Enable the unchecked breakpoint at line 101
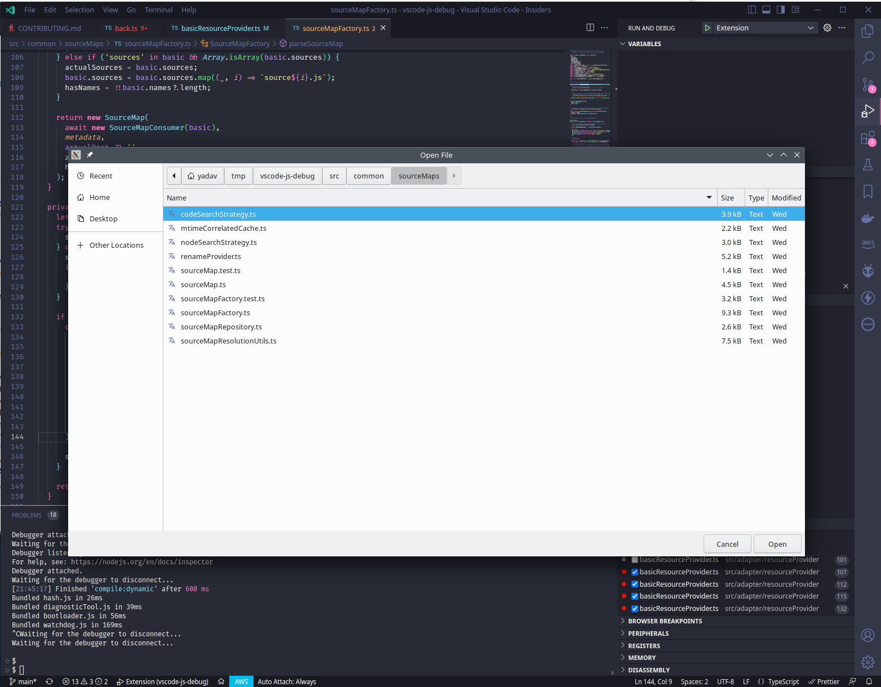Viewport: 881px width, 687px height. (x=635, y=559)
